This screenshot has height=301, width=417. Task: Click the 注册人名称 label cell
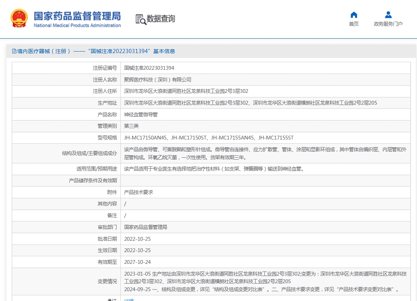pos(66,80)
